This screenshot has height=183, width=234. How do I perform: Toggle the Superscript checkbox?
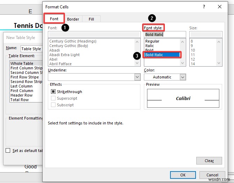pyautogui.click(x=53, y=98)
